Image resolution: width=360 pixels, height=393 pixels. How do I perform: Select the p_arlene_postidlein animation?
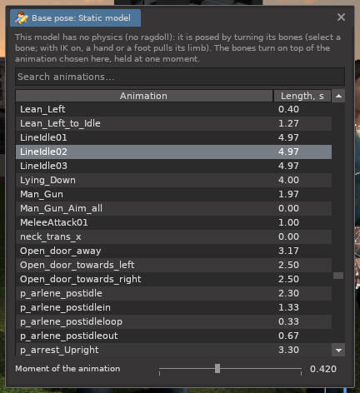[x=173, y=307]
